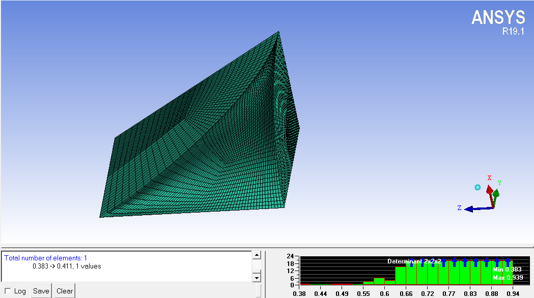Select the histogram bar above the 0.55 label
534x298 pixels.
click(368, 283)
